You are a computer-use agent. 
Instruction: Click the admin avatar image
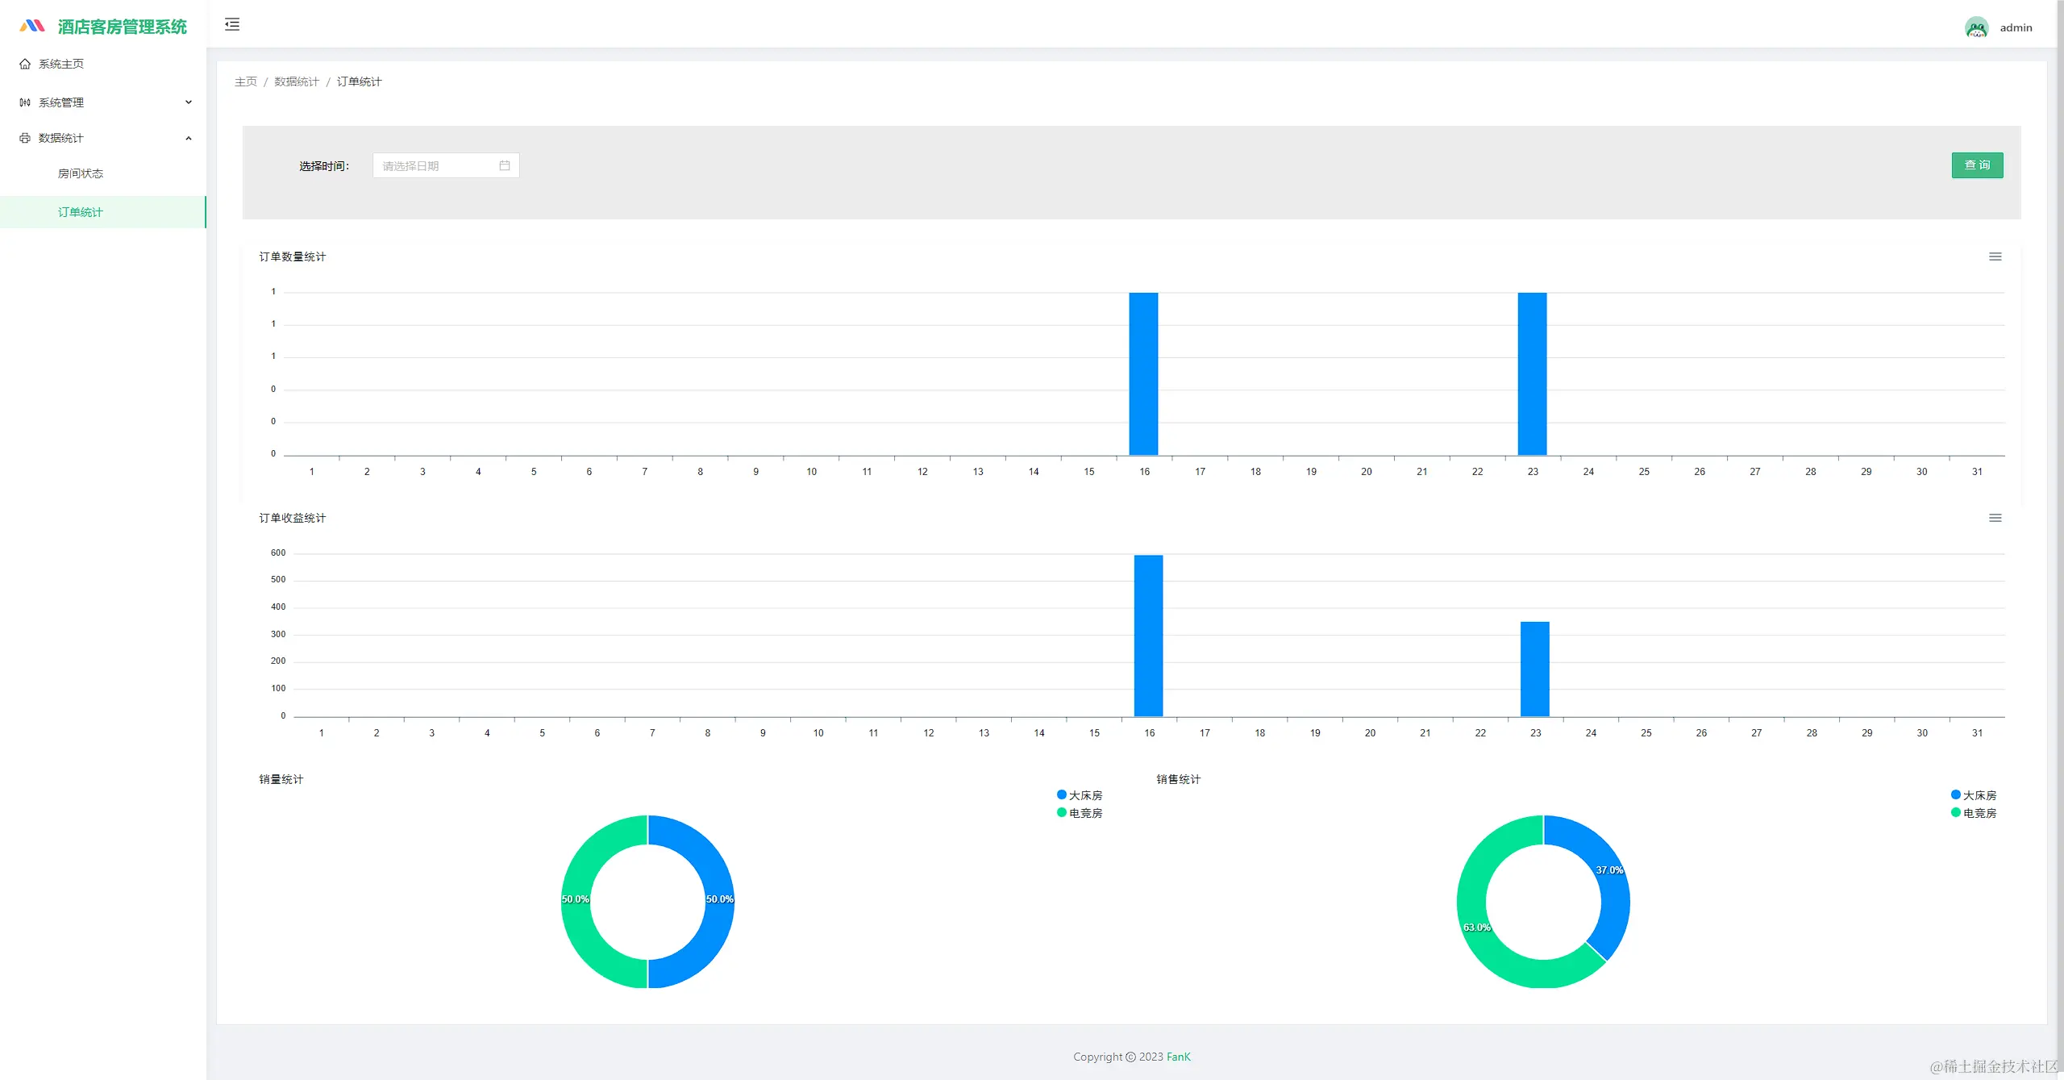(x=1976, y=27)
